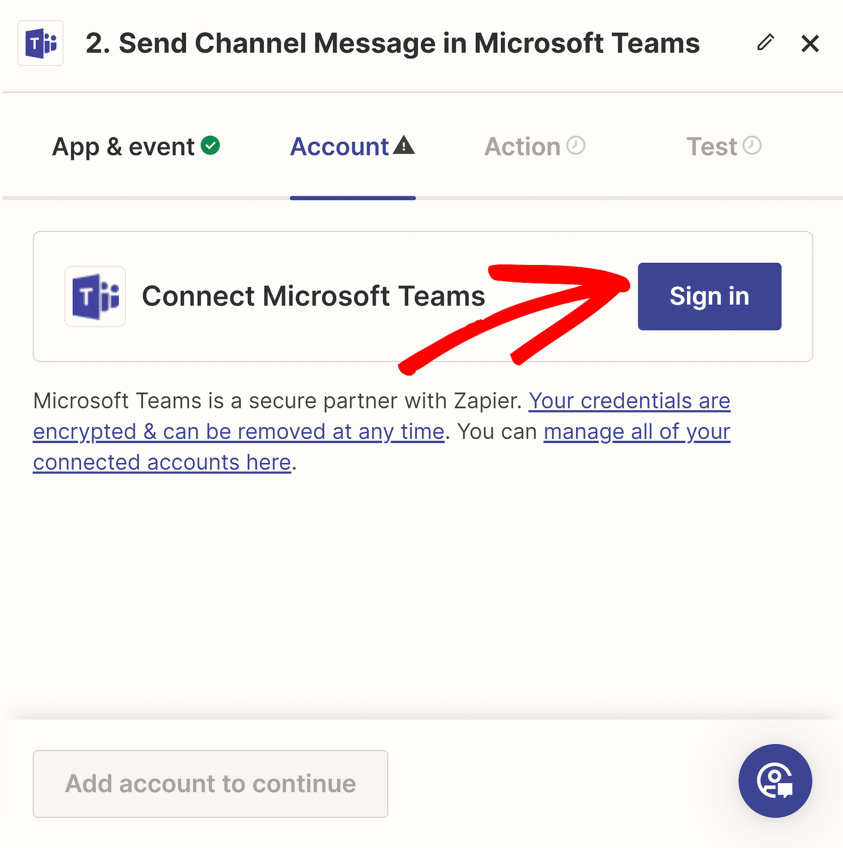Screen dimensions: 843x848
Task: Click the Teams logo in the Connect card
Action: [x=95, y=297]
